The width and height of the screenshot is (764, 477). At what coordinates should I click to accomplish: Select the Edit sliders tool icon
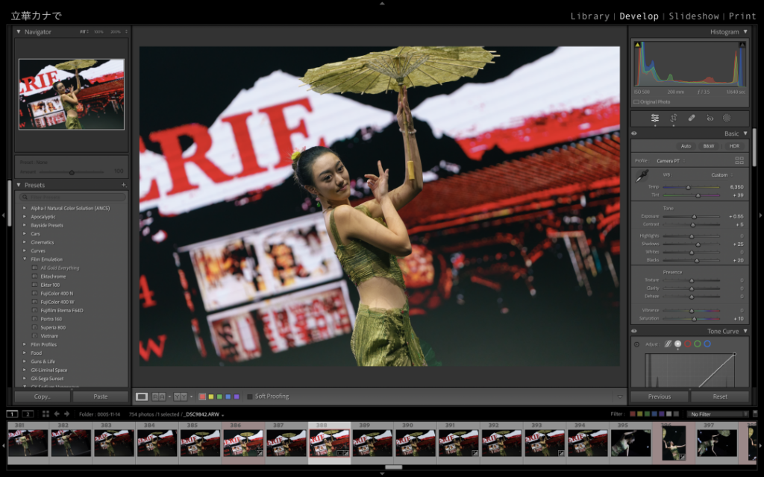[x=655, y=118]
